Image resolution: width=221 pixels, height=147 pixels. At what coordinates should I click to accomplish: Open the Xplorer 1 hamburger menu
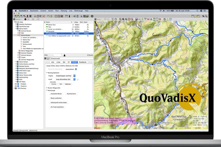click(14, 19)
